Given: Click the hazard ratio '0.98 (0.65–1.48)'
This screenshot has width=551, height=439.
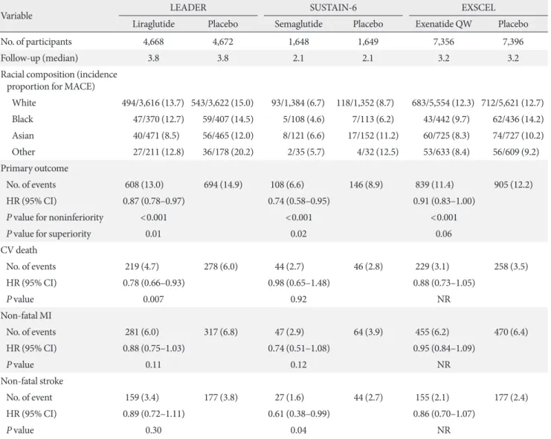Looking at the screenshot, I should [x=299, y=283].
